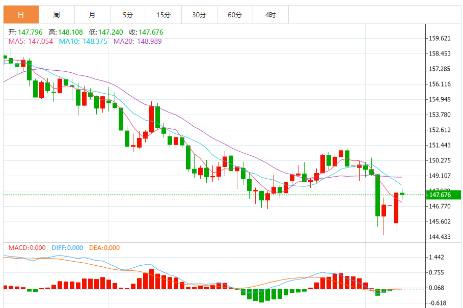This screenshot has width=463, height=308.
Task: Switch to the 周 weekly tab
Action: pos(57,14)
